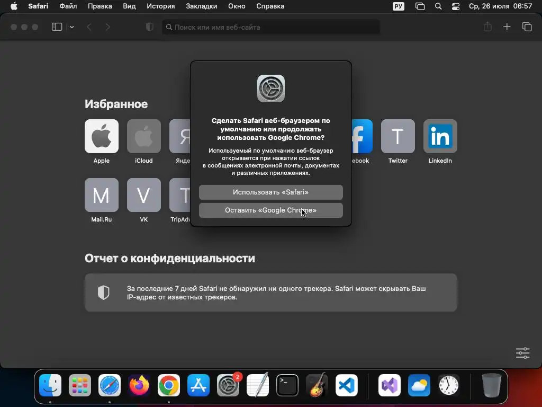Launch Visual Studio from the Dock
The width and height of the screenshot is (542, 407).
pos(390,385)
